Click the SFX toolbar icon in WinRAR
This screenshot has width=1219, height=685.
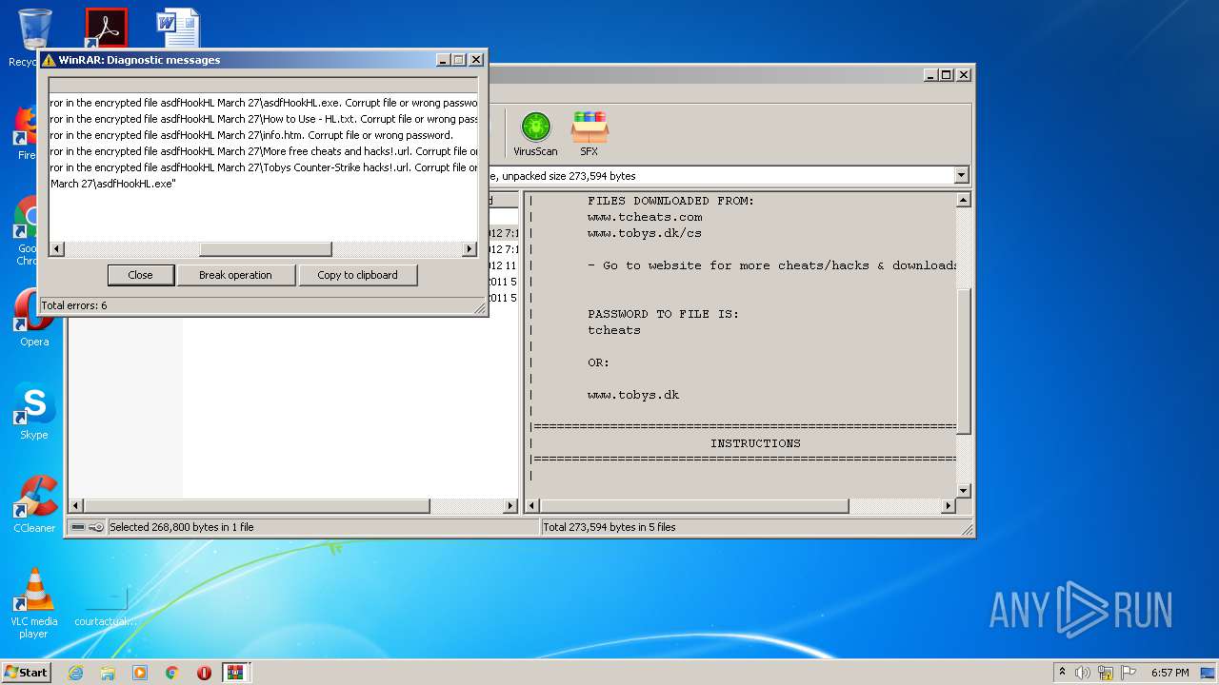590,133
